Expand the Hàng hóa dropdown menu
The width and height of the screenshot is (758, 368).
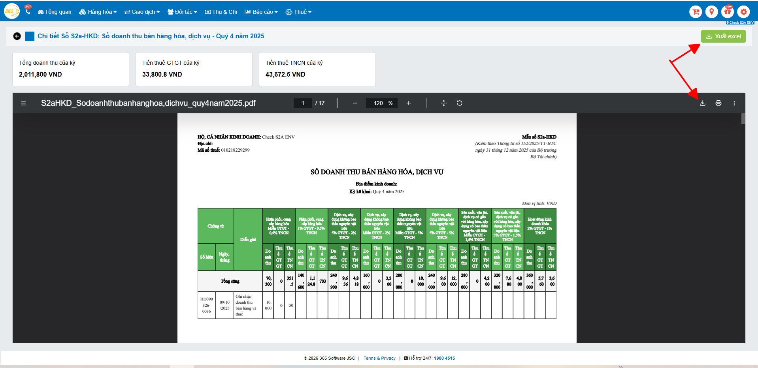(98, 12)
